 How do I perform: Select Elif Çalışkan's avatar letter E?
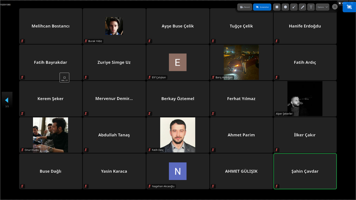[x=178, y=62]
